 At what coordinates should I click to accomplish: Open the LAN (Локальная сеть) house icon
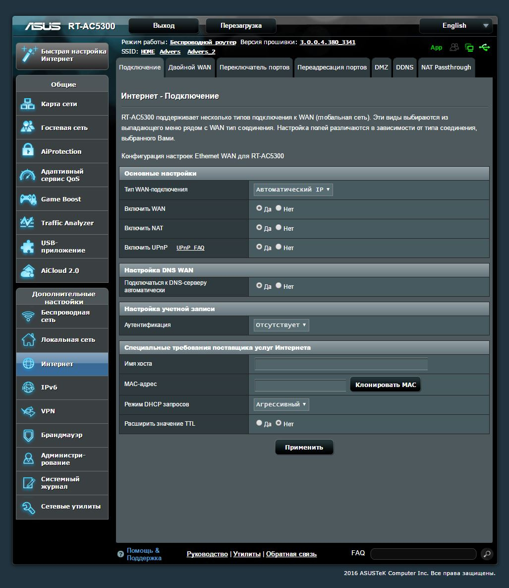(x=28, y=340)
